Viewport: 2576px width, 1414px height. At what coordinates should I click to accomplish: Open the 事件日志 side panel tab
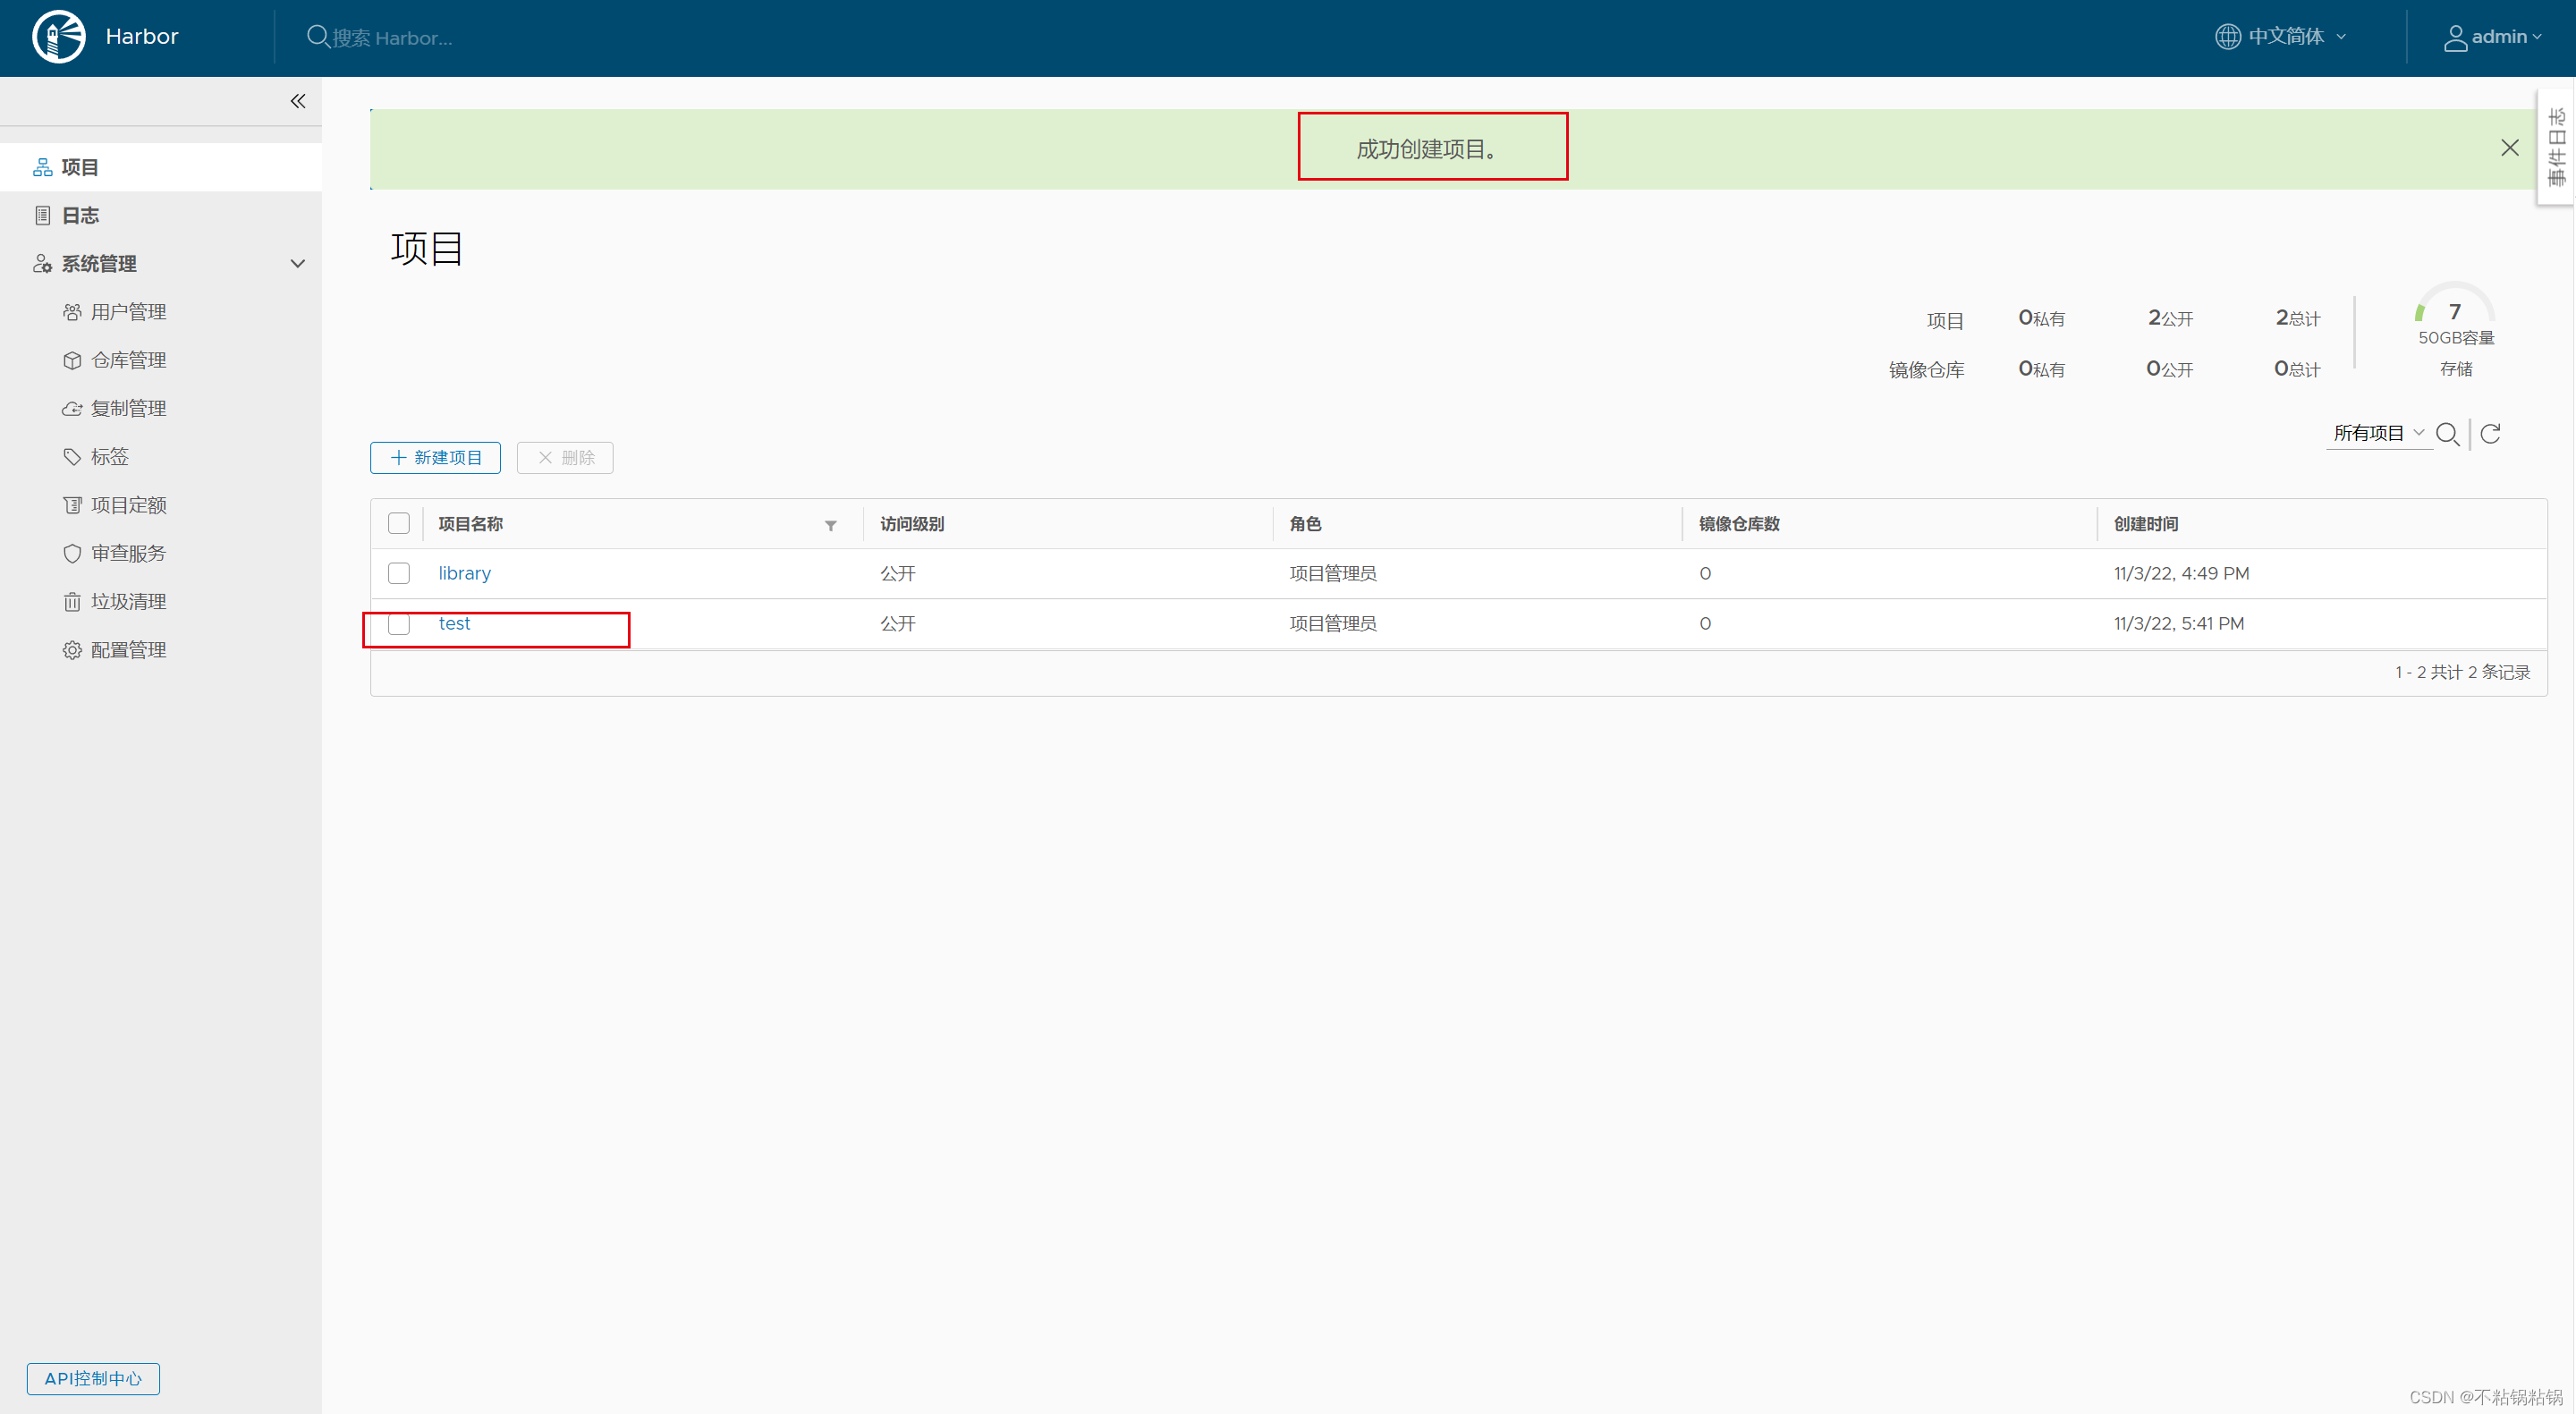point(2556,147)
